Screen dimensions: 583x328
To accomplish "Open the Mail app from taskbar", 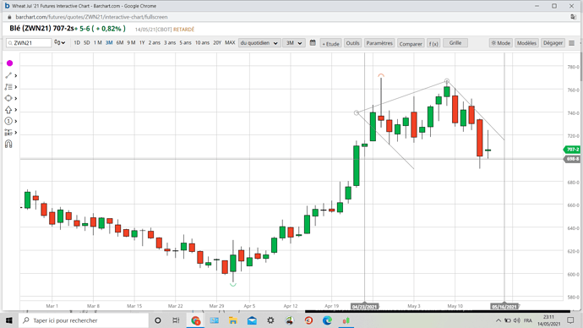I will pos(252,320).
